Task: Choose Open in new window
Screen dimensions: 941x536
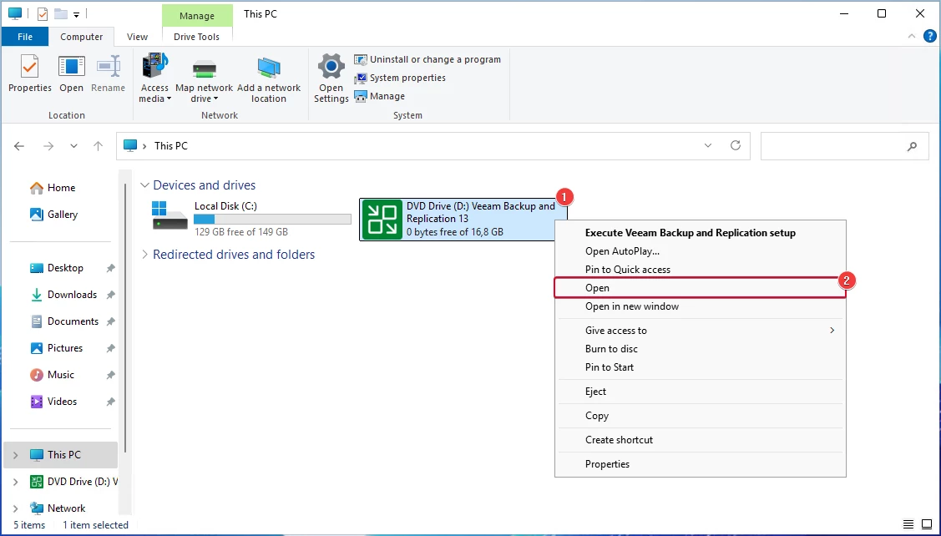Action: click(632, 306)
